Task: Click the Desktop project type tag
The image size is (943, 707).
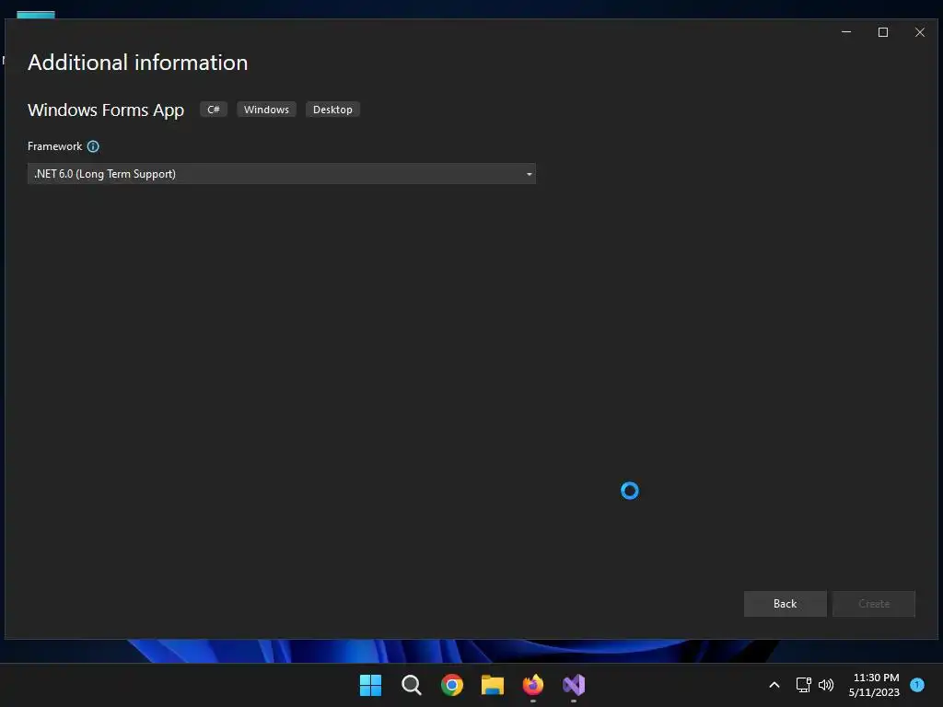Action: pyautogui.click(x=332, y=110)
